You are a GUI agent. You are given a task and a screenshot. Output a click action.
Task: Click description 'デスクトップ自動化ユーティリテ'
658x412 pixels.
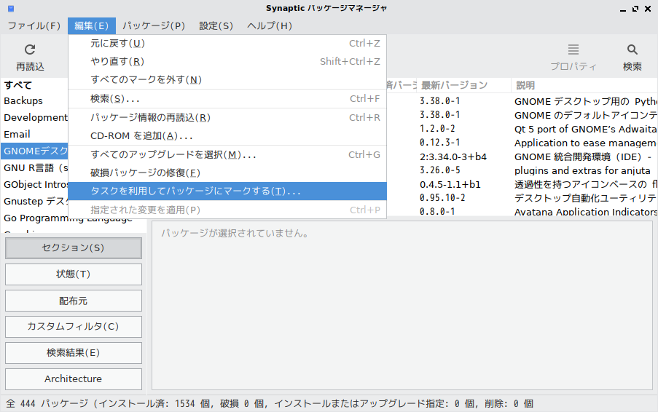(586, 198)
